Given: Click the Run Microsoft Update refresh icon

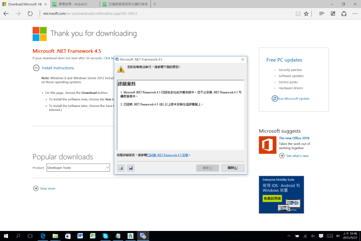Looking at the screenshot, I should click(274, 98).
